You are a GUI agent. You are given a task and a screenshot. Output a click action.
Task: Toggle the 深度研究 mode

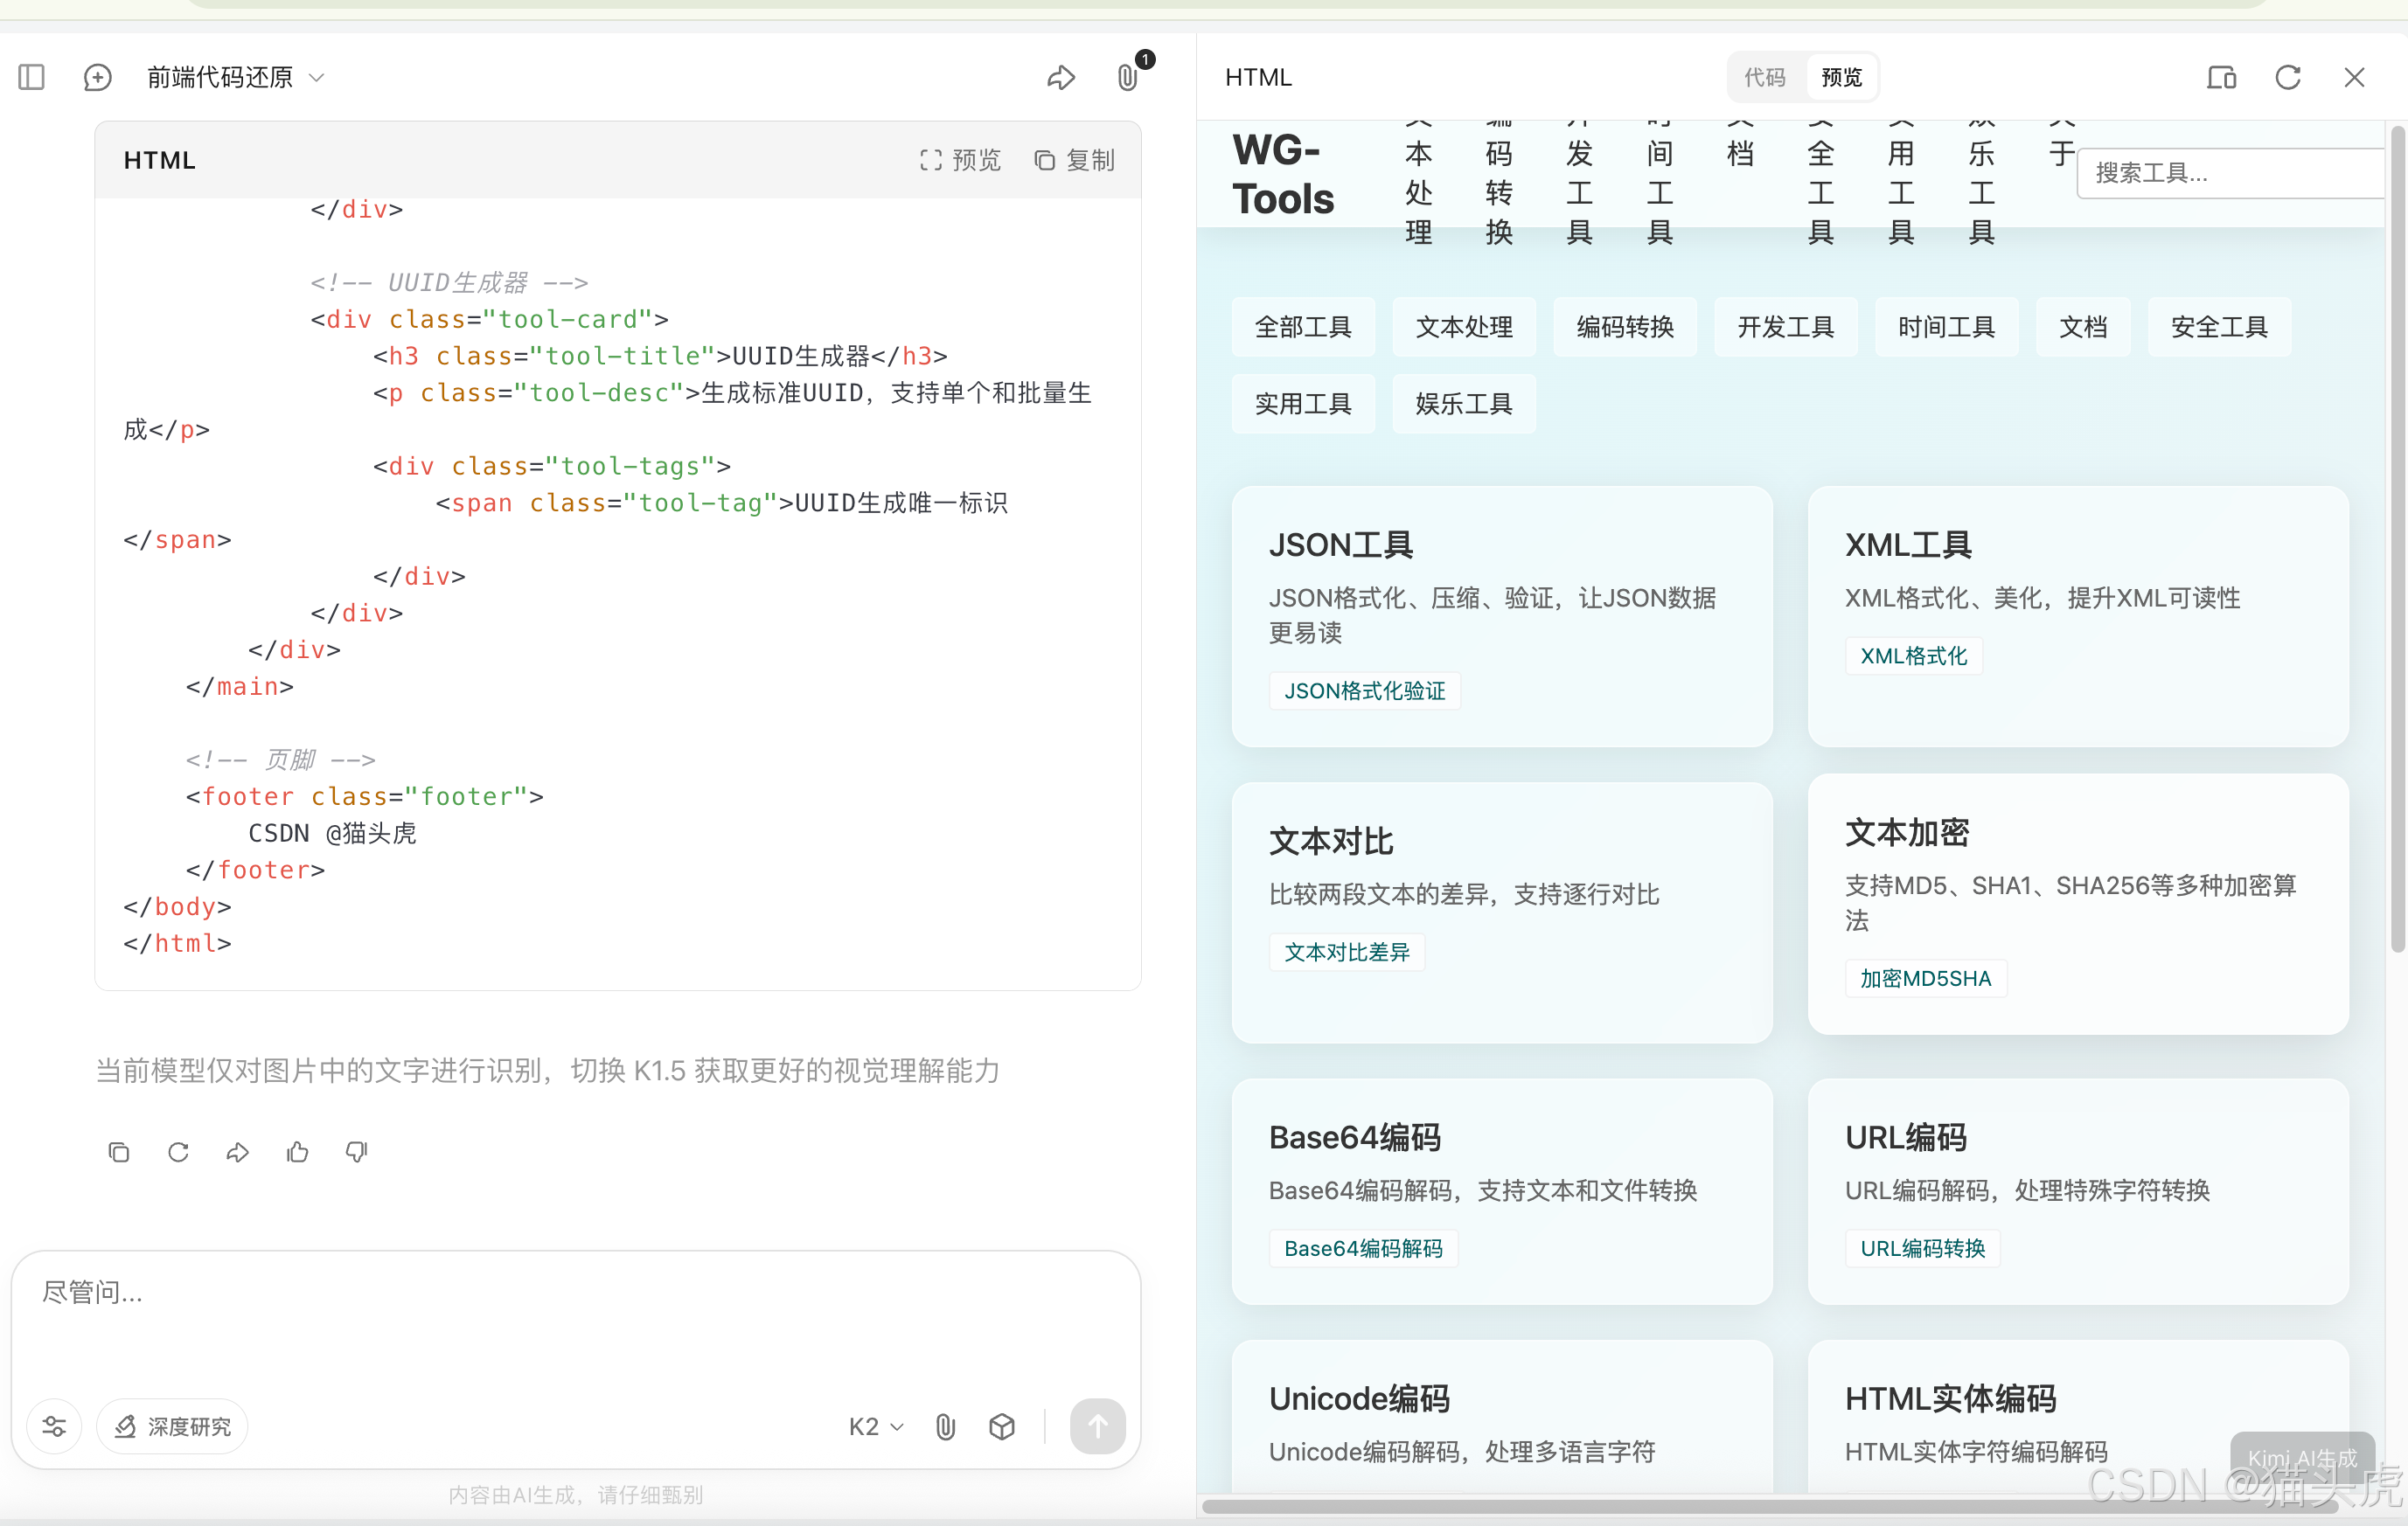click(173, 1426)
